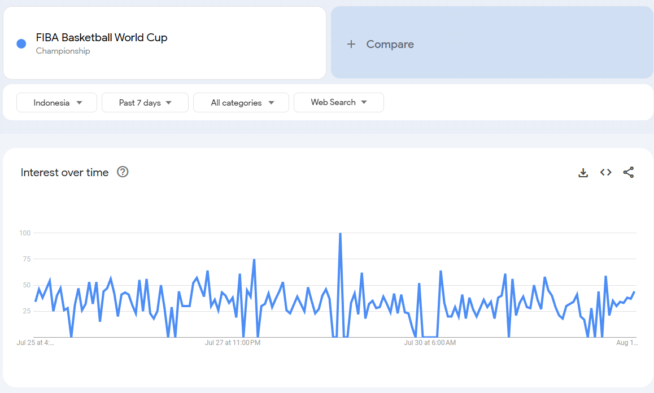Viewport: 654px width, 393px height.
Task: Click the Aug 1 axis label at chart end
Action: tap(627, 343)
